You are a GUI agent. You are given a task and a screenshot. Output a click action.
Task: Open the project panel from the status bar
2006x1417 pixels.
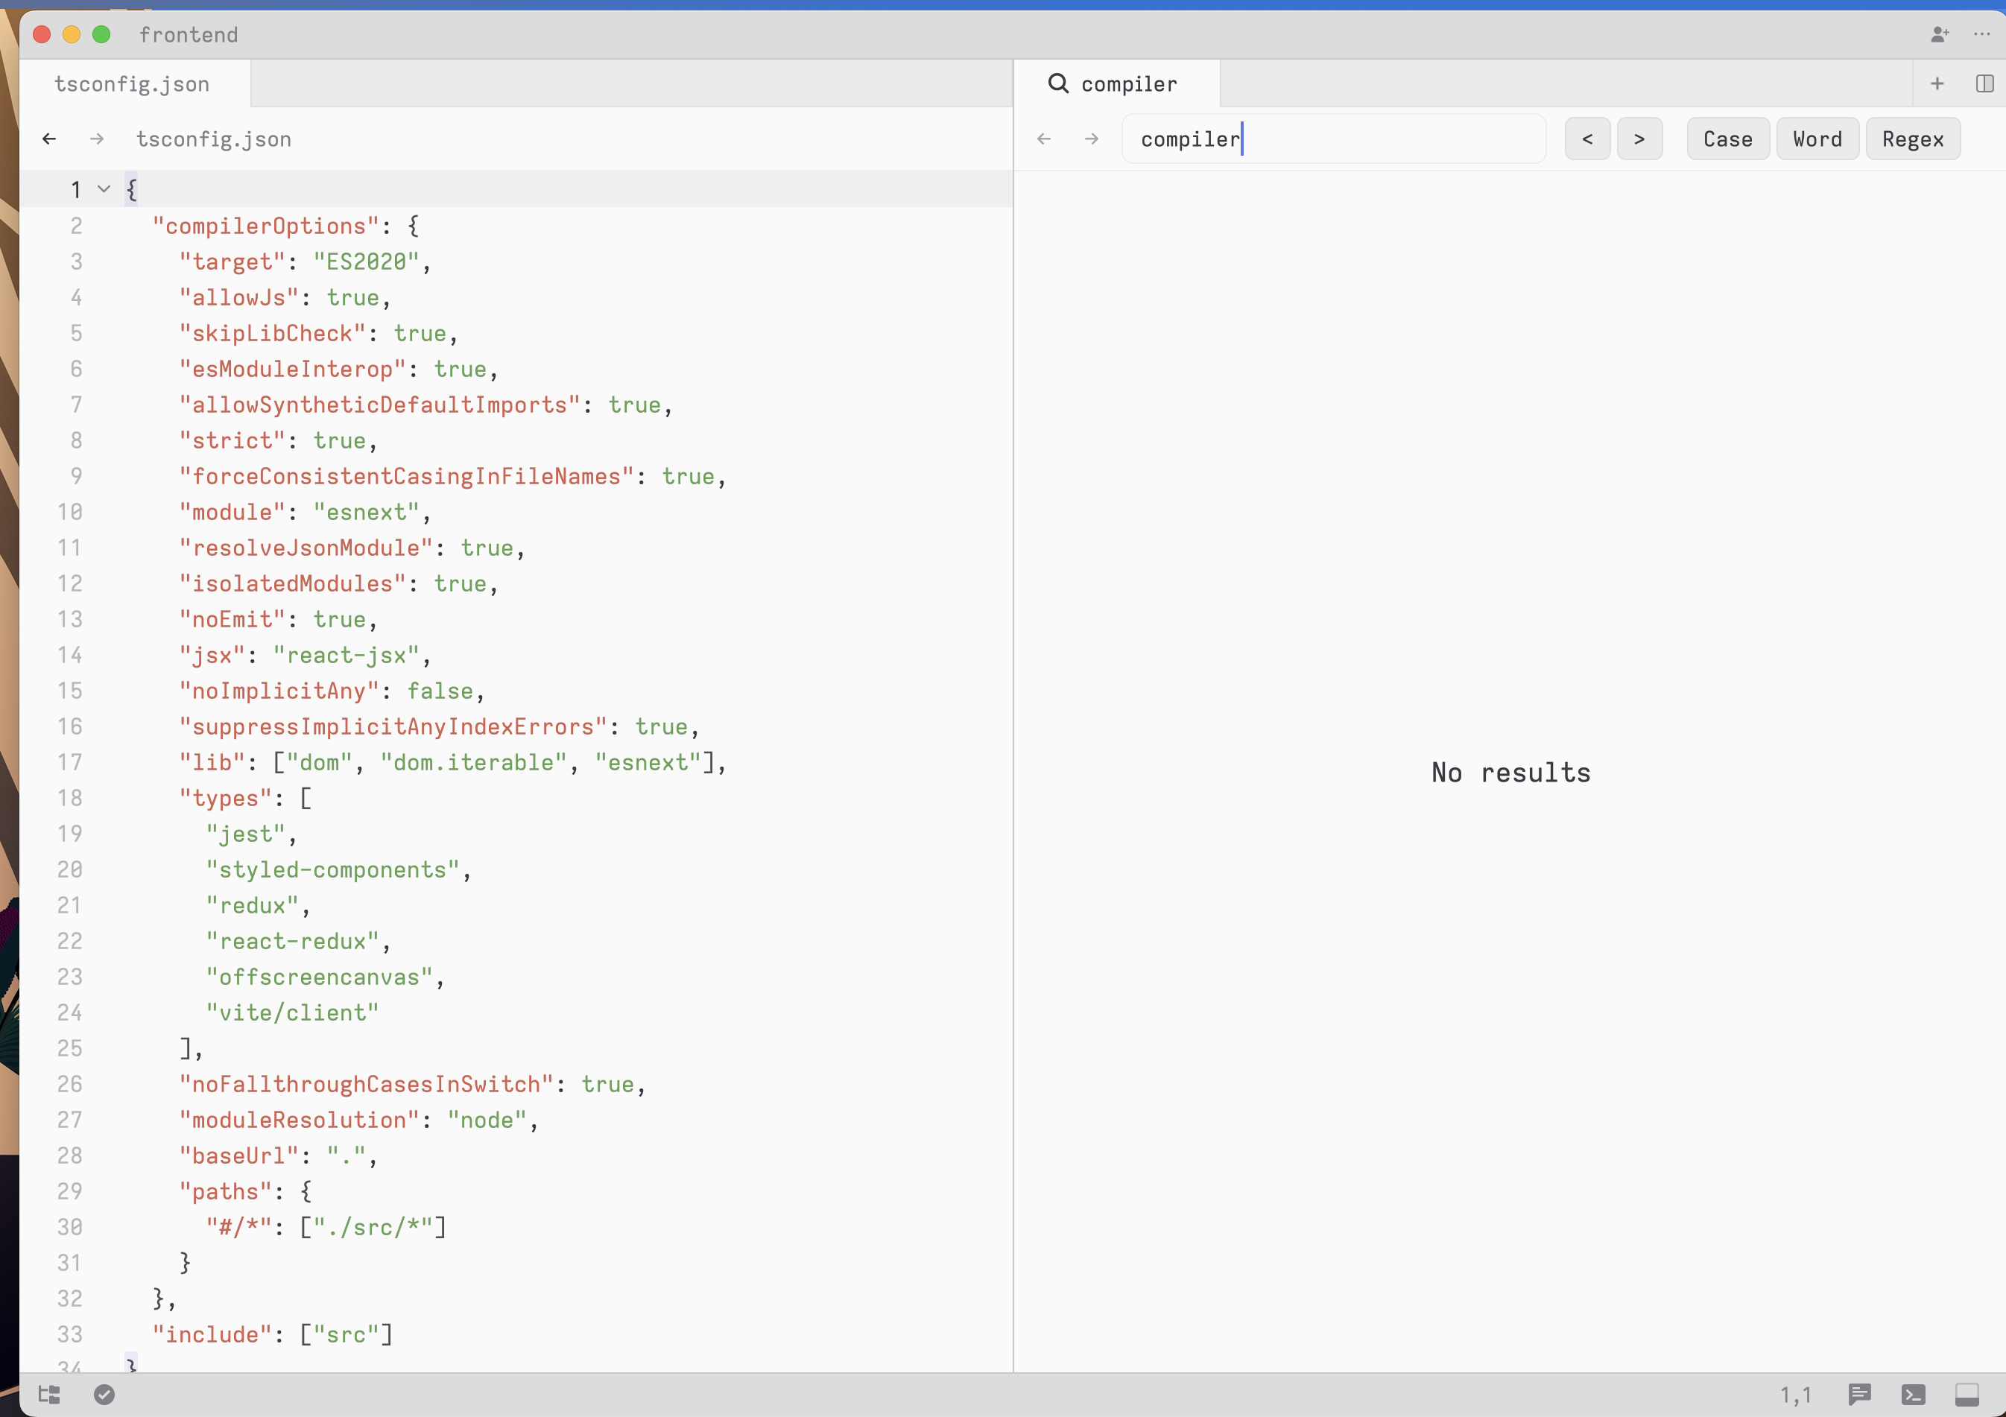(49, 1395)
